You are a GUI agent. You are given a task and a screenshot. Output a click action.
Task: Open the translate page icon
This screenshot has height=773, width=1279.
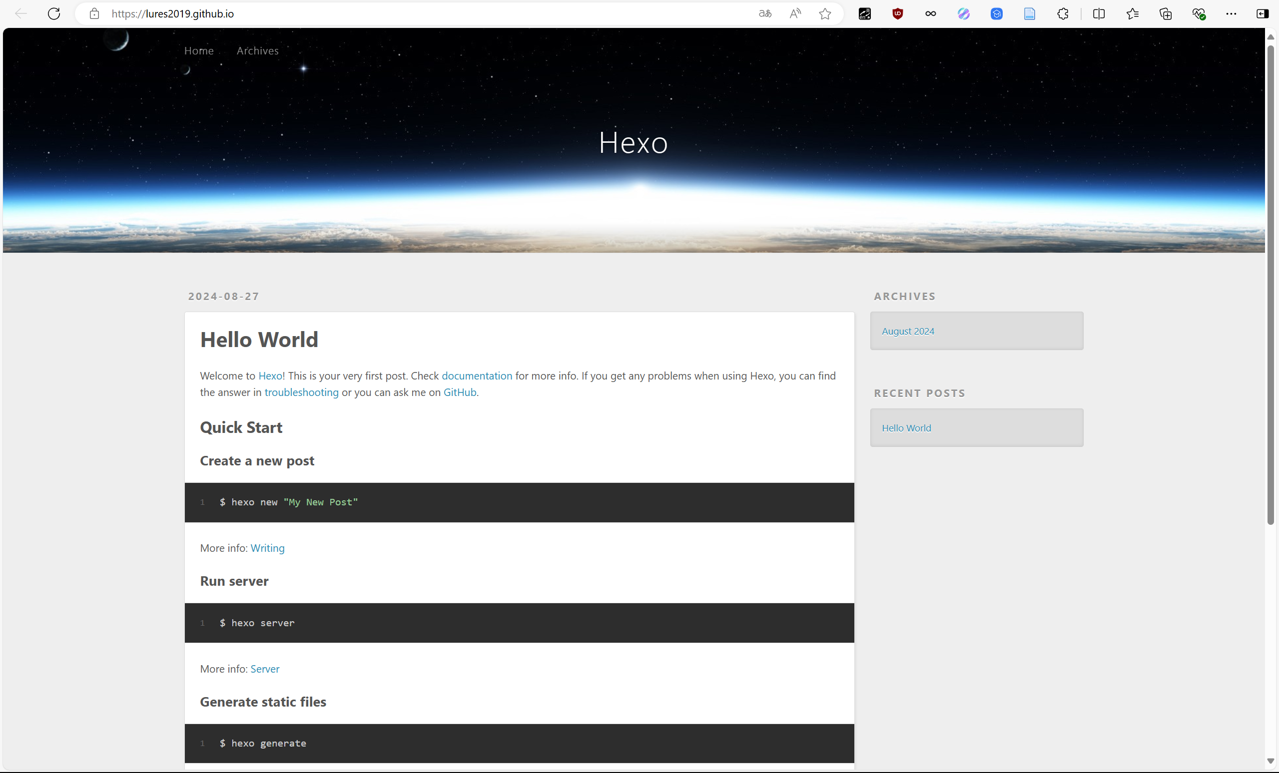pyautogui.click(x=764, y=14)
